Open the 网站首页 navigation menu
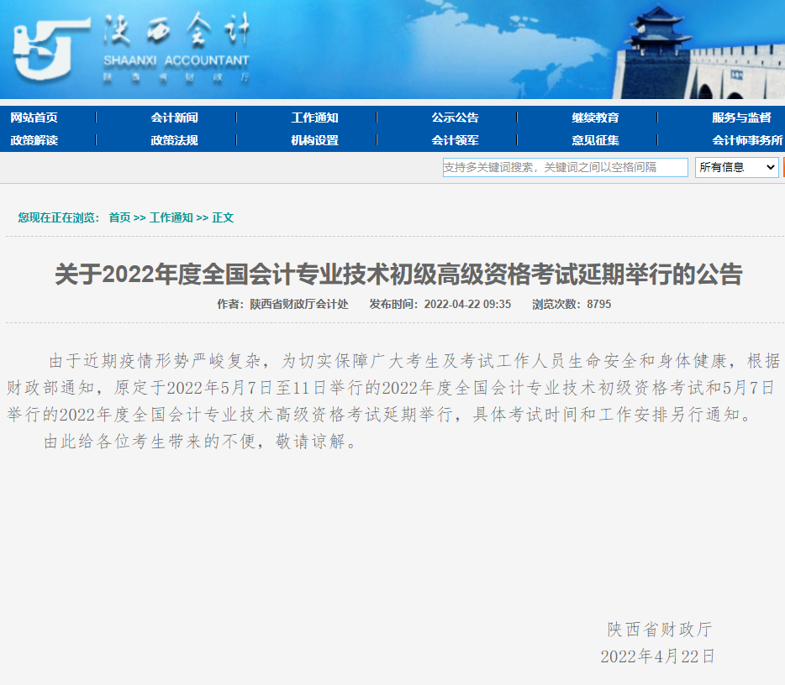 (x=35, y=118)
